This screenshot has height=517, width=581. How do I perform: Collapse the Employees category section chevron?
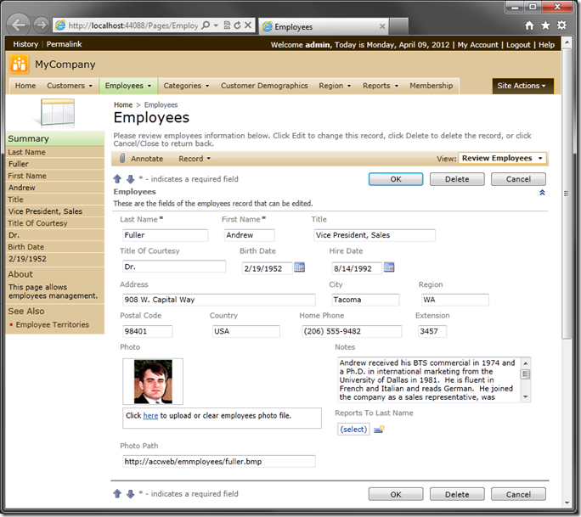pyautogui.click(x=542, y=193)
